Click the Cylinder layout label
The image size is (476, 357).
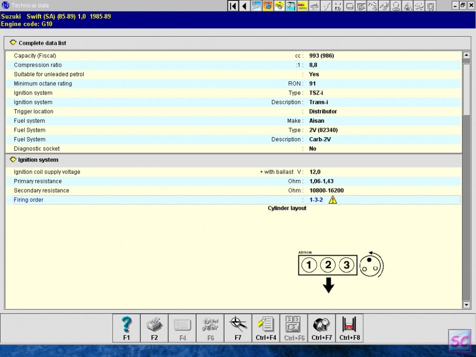tap(287, 208)
